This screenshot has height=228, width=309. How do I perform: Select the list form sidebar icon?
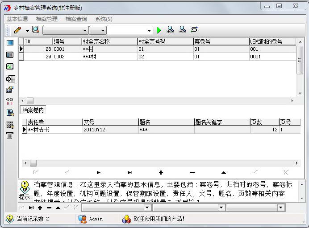(10, 55)
